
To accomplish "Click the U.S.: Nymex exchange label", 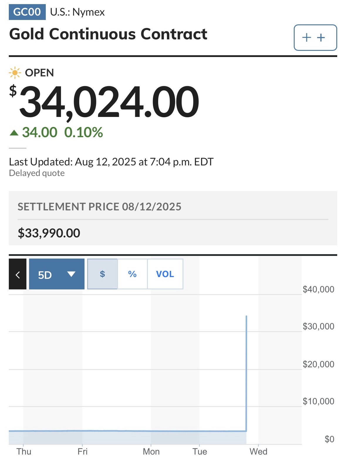I will [77, 12].
